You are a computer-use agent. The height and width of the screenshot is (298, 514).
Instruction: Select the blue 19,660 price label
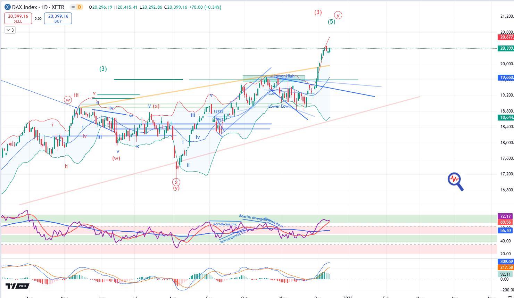click(506, 77)
